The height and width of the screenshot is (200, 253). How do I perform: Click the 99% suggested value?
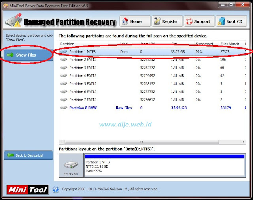199,52
